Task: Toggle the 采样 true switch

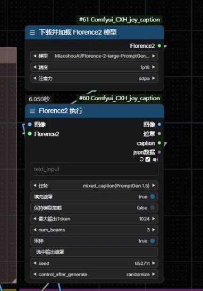Action: pos(153,241)
